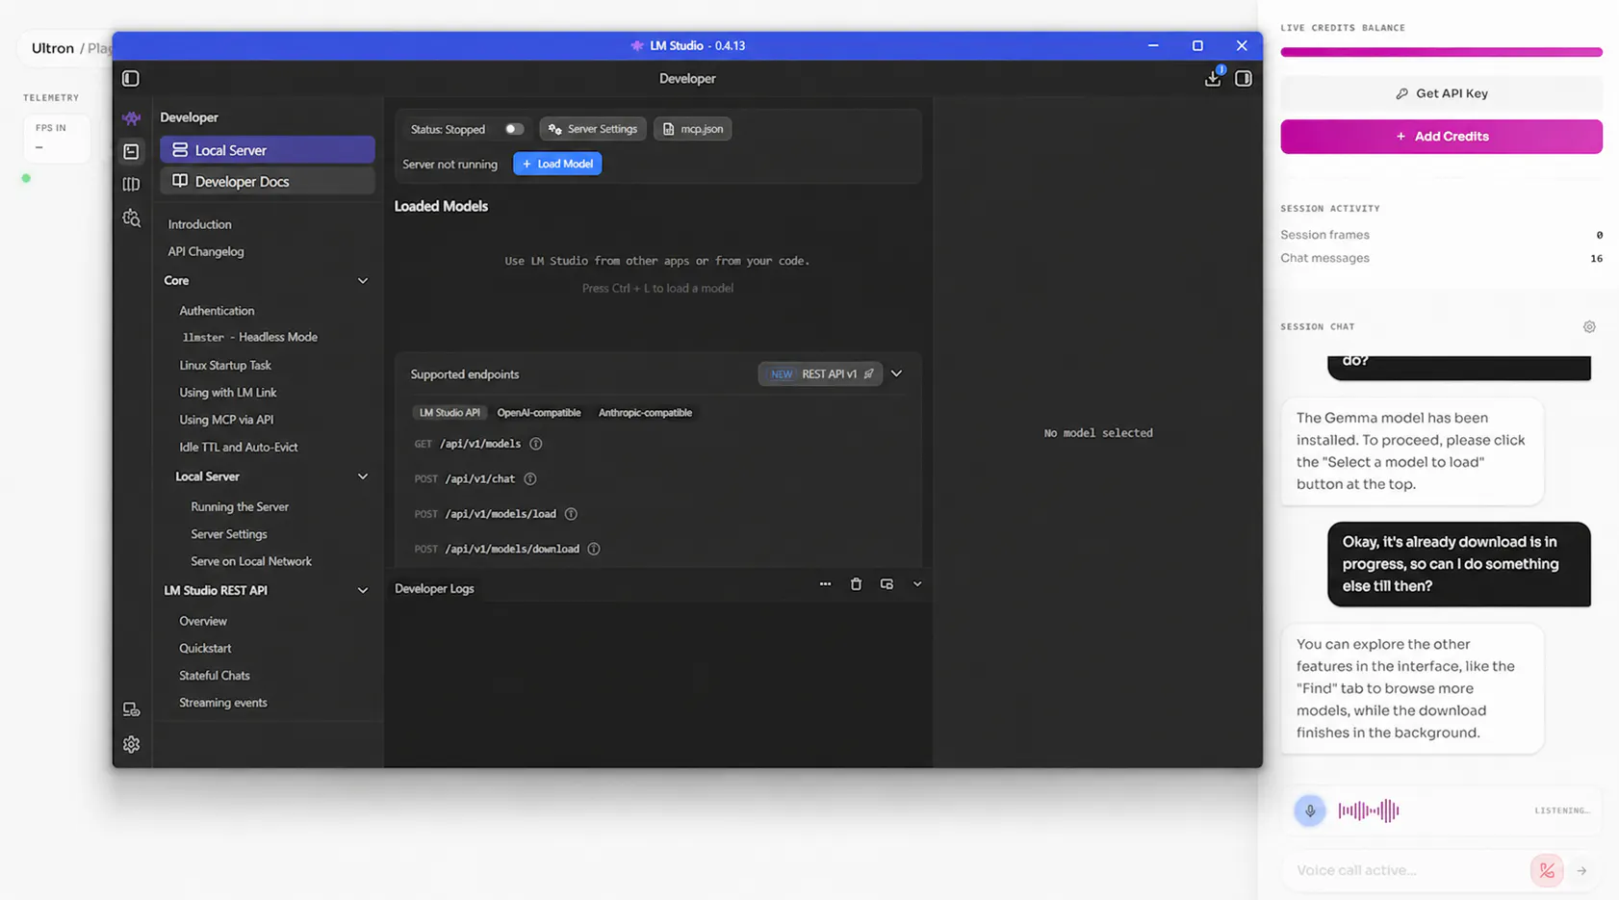This screenshot has height=900, width=1619.
Task: Open downloads icon with notification badge
Action: click(x=1213, y=78)
